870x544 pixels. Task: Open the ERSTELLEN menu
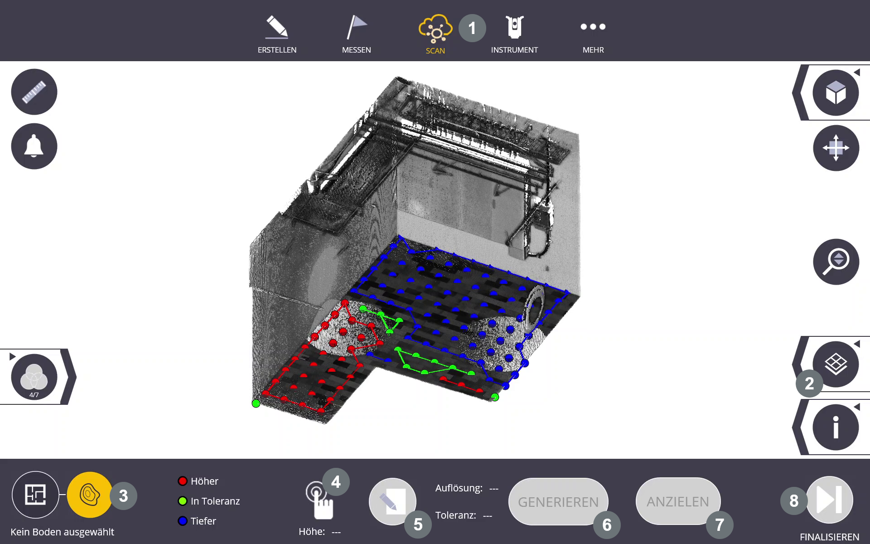277,34
